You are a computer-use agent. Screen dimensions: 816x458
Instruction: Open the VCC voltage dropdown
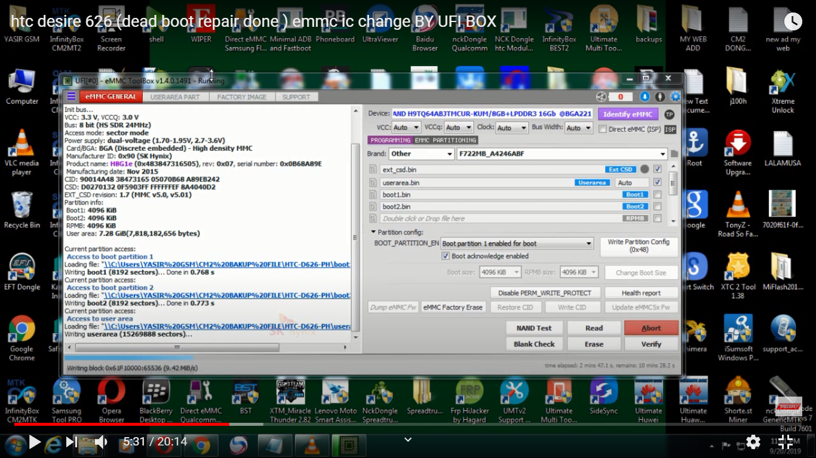coord(406,128)
